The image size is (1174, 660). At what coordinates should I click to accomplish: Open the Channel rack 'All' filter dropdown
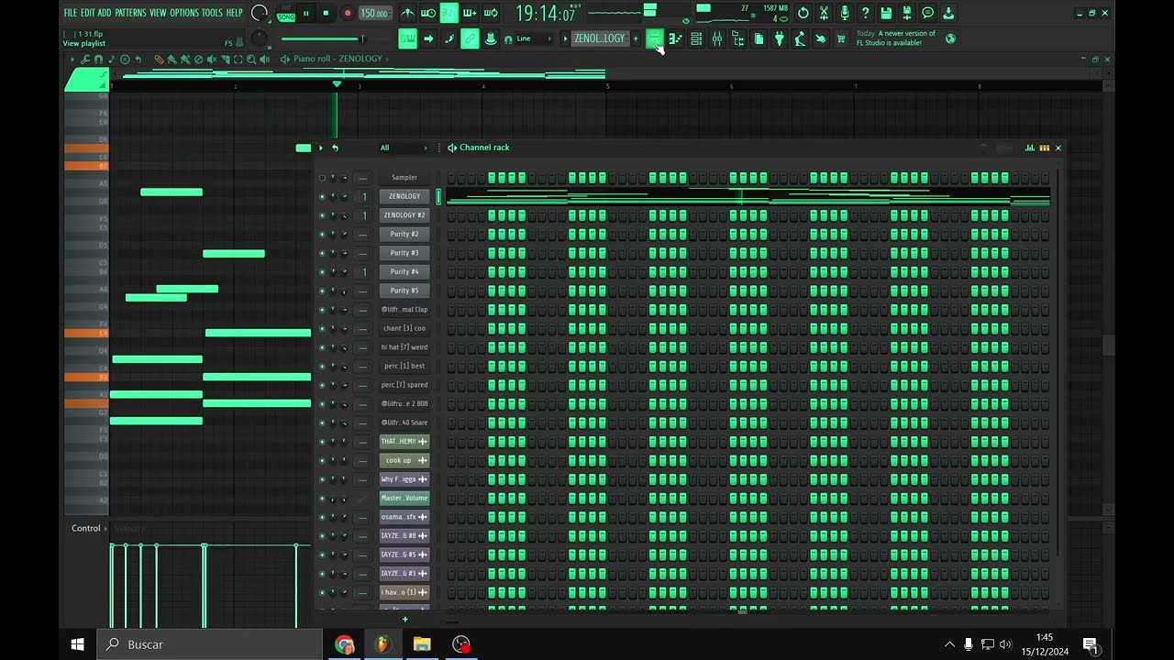404,148
